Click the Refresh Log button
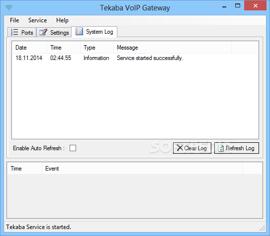The height and width of the screenshot is (236, 270). tap(236, 148)
